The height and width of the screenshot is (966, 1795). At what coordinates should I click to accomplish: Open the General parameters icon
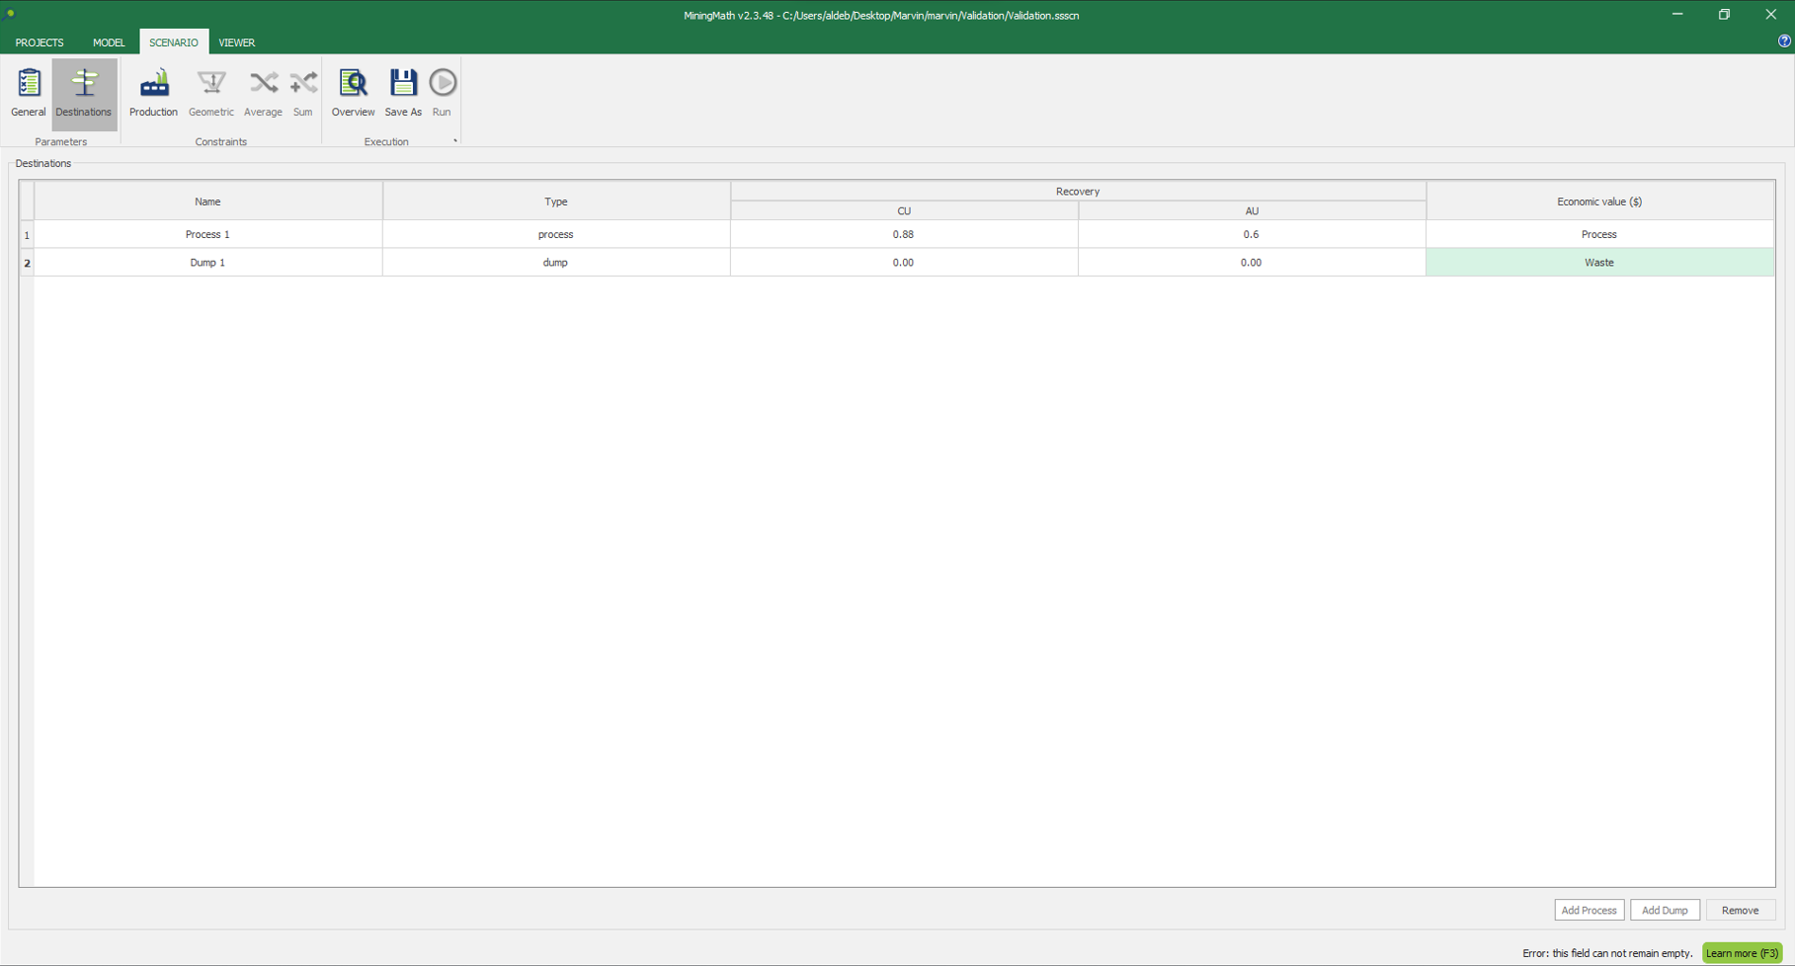tap(29, 93)
